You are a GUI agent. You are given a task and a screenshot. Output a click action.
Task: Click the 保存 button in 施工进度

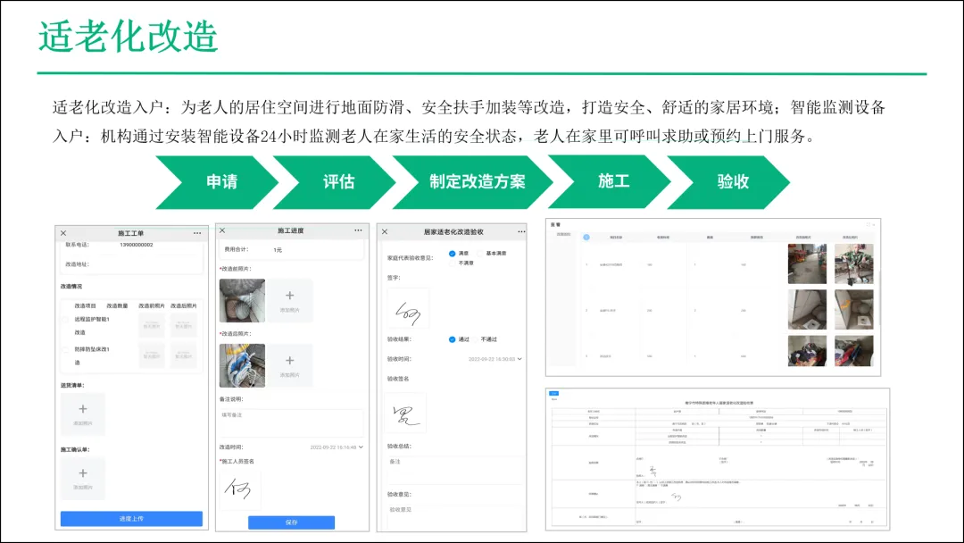click(x=291, y=522)
